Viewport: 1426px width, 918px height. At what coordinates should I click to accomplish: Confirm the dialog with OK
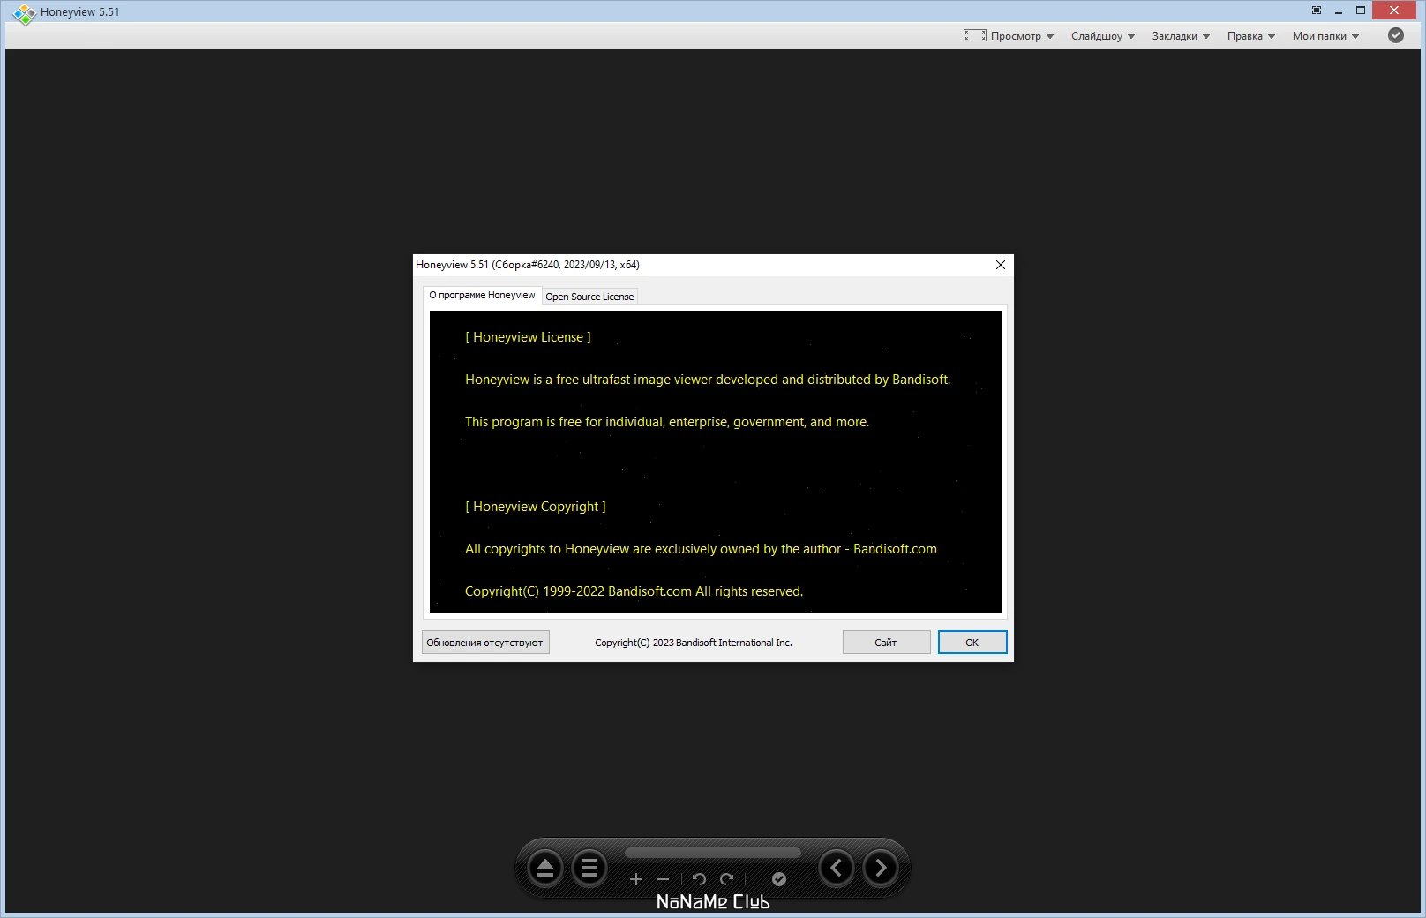click(972, 643)
